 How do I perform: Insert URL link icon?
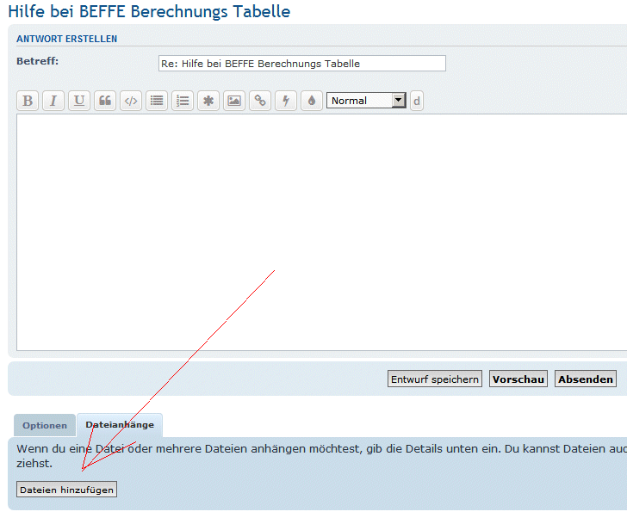click(260, 101)
